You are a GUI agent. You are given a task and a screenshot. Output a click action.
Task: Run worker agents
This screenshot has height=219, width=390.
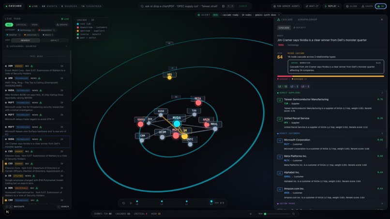pos(286,6)
